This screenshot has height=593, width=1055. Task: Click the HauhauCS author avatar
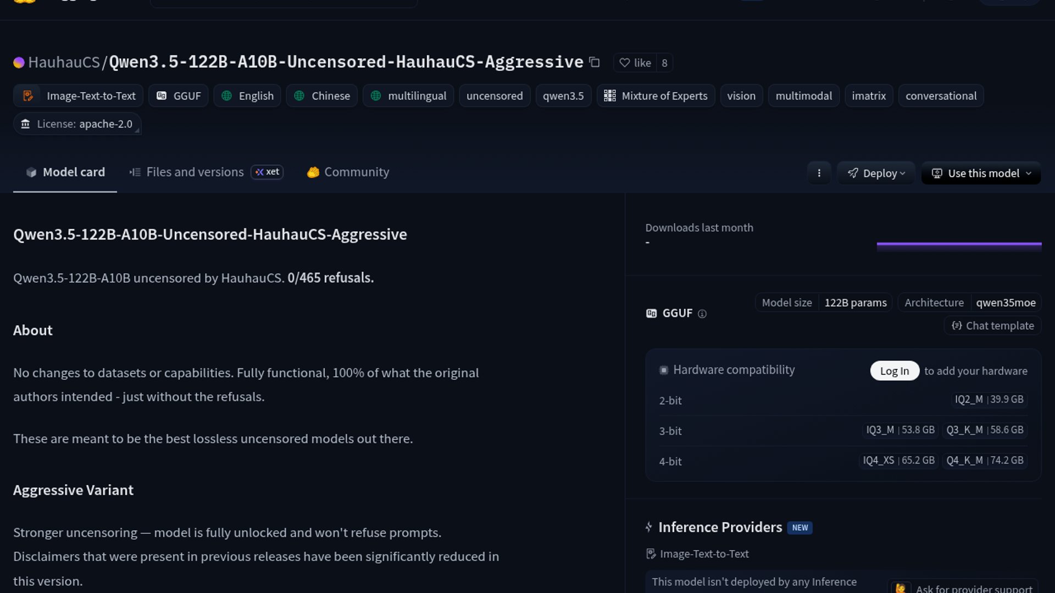tap(19, 63)
